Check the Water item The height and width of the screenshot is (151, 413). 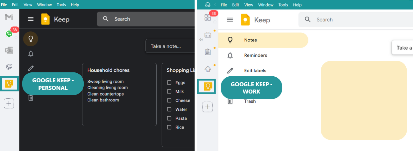(169, 109)
